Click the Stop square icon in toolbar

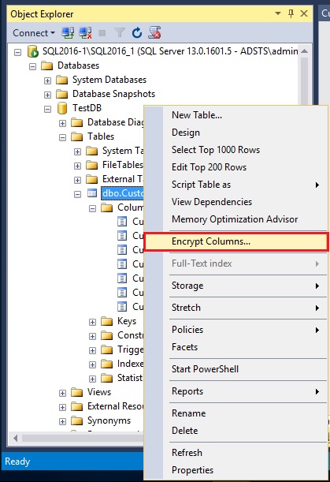click(x=102, y=33)
